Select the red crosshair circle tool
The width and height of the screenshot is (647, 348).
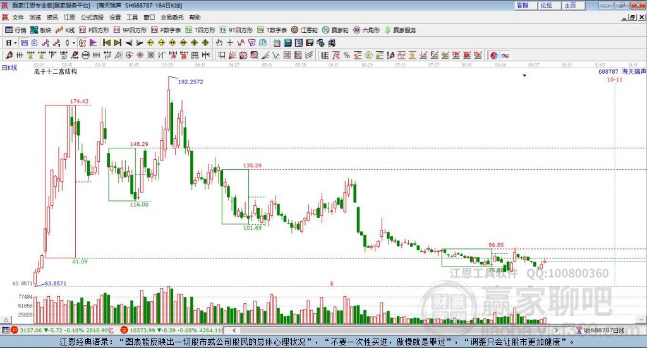[x=129, y=55]
